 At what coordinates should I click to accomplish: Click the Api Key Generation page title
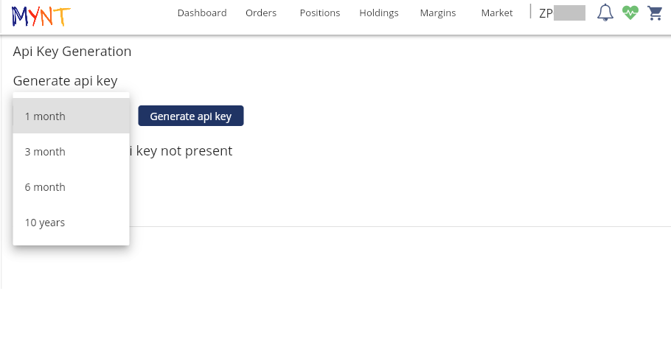pos(72,52)
